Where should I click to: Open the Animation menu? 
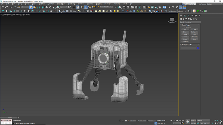click(51, 4)
